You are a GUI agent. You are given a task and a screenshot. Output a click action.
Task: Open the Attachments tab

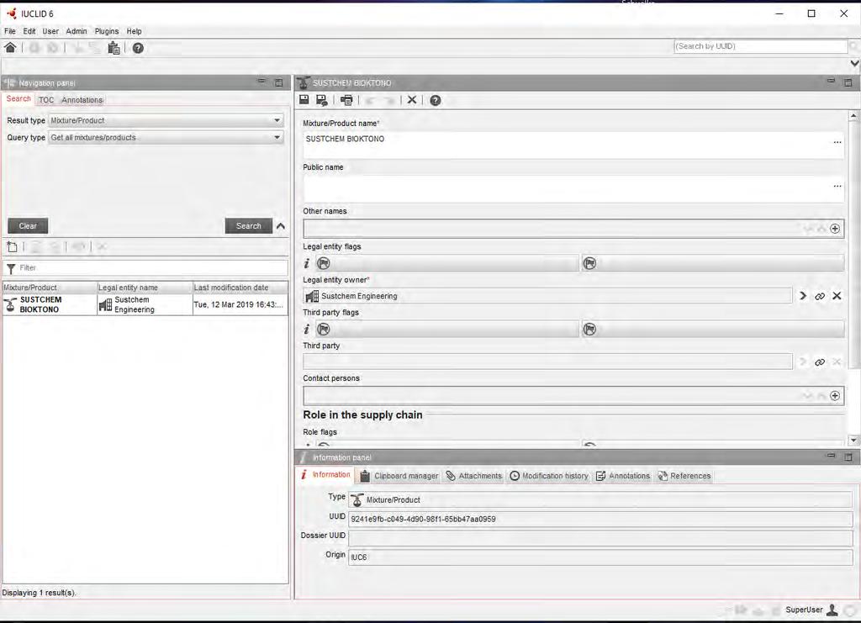[x=474, y=476]
